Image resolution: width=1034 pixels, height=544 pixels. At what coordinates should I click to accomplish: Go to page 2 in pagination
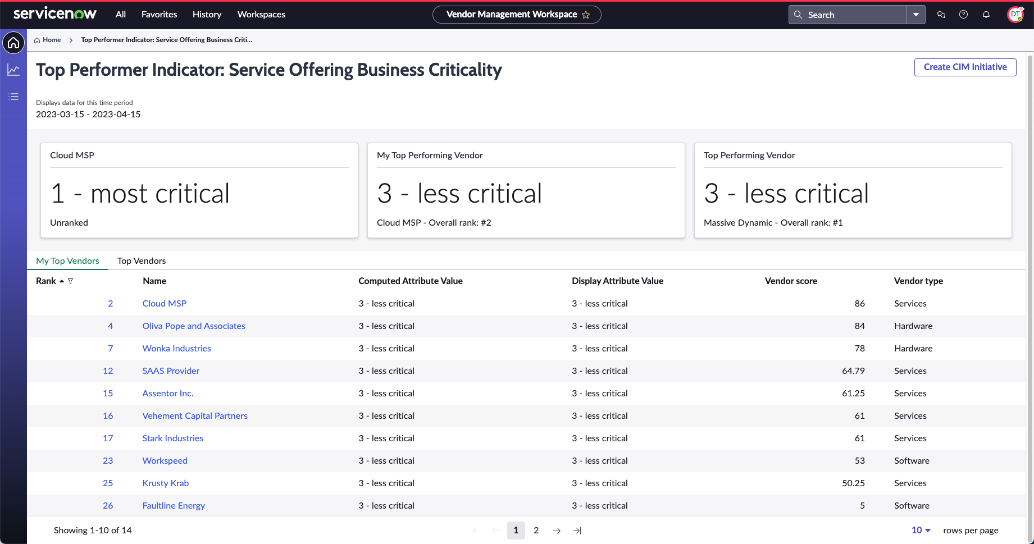coord(536,531)
